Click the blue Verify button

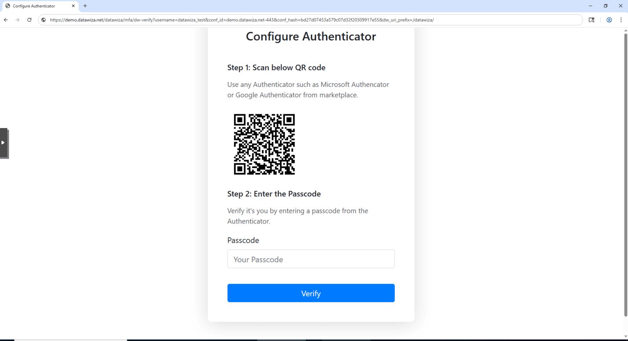coord(311,293)
